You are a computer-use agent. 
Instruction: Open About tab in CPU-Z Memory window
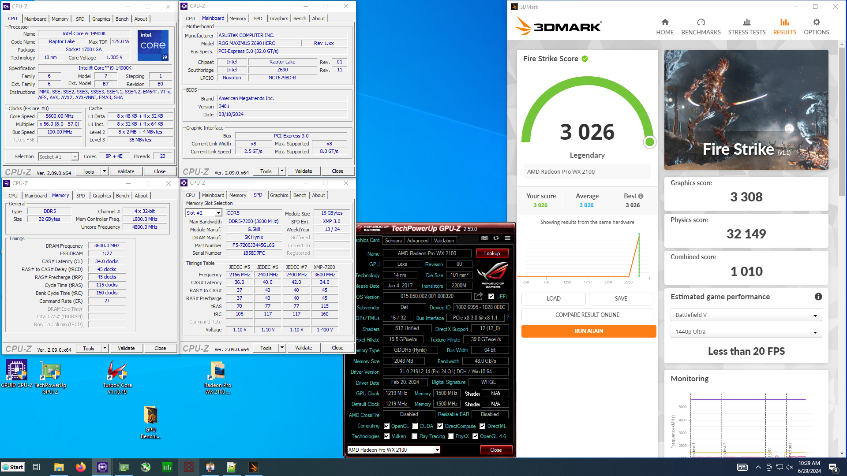point(141,196)
